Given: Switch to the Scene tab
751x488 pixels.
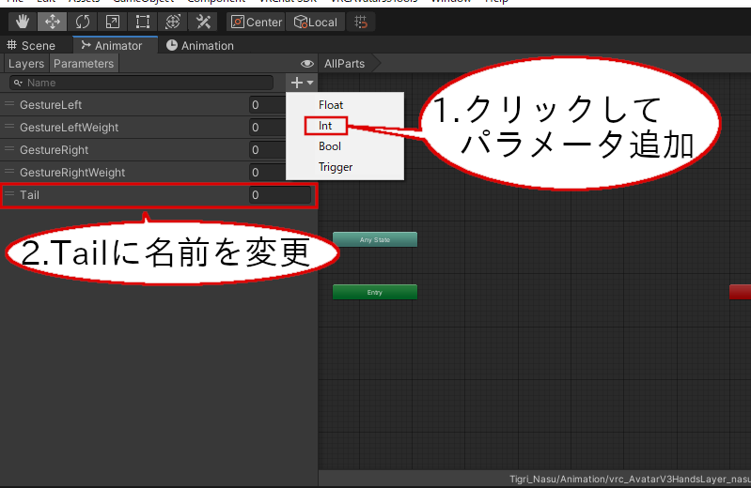Looking at the screenshot, I should click(32, 45).
